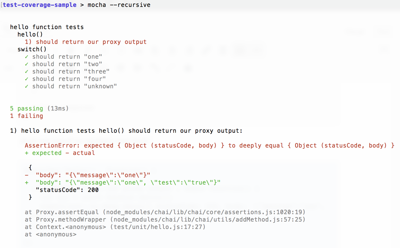Click the checkmark beside should return "one"

26,57
